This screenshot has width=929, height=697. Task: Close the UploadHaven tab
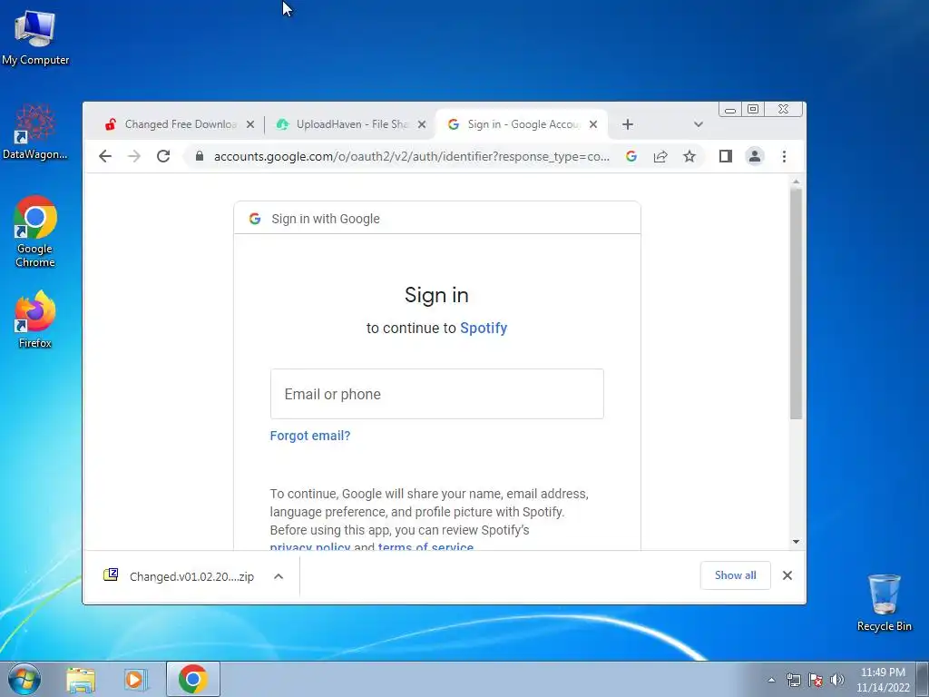point(422,124)
